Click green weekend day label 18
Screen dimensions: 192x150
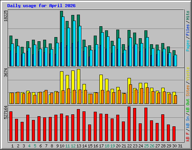[x=107, y=146]
